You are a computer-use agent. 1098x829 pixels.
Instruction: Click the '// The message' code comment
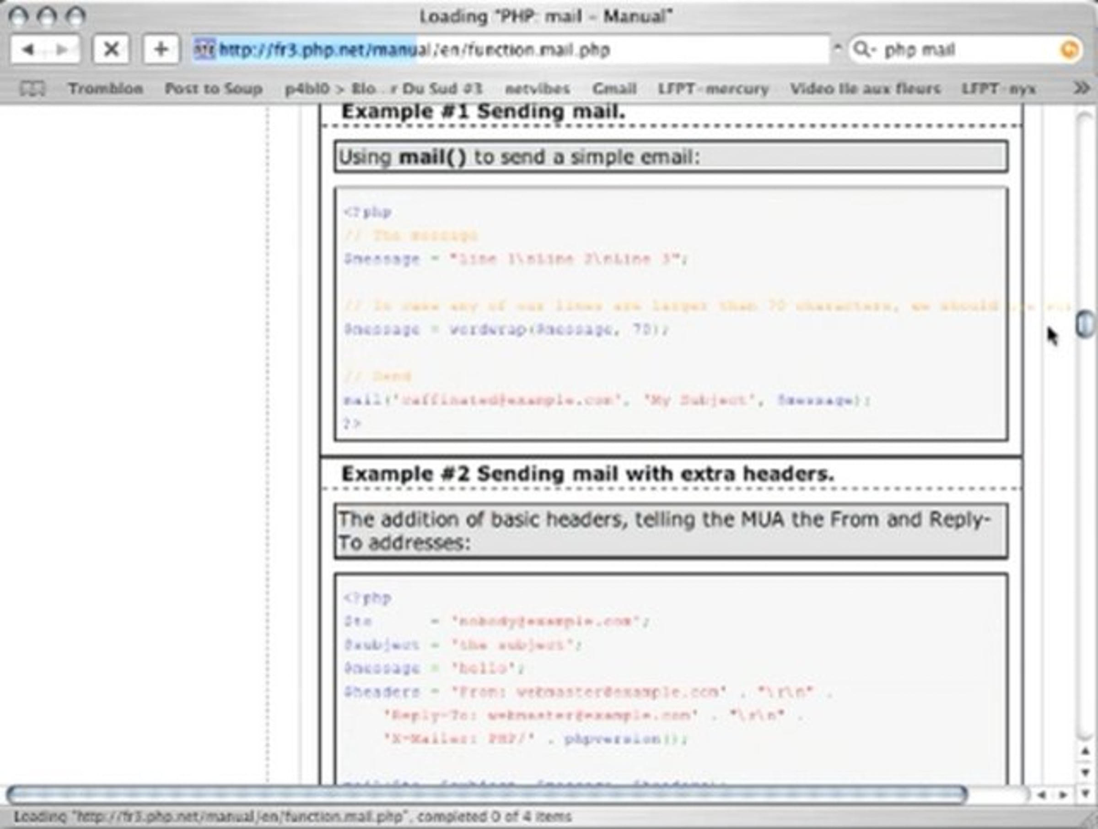(x=411, y=235)
